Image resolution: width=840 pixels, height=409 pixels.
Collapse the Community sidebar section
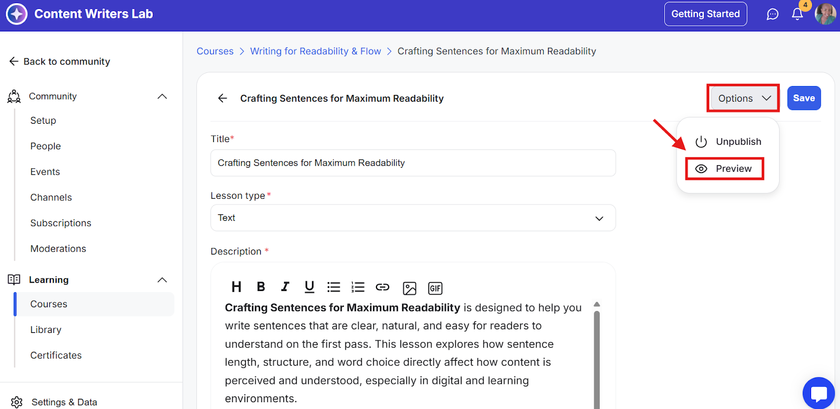162,96
